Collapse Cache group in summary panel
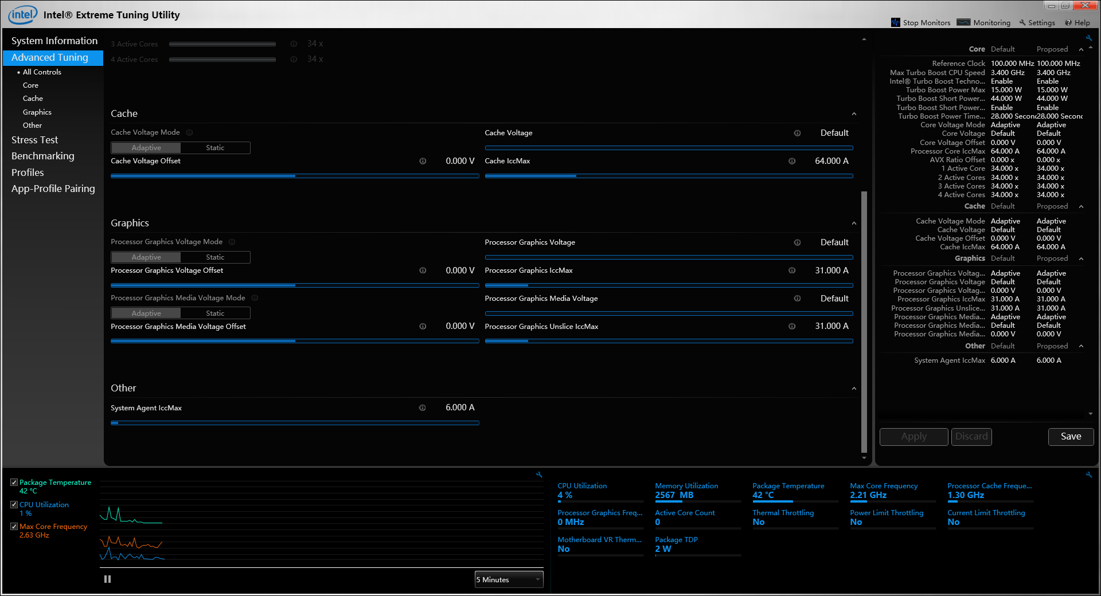1101x596 pixels. tap(1081, 206)
